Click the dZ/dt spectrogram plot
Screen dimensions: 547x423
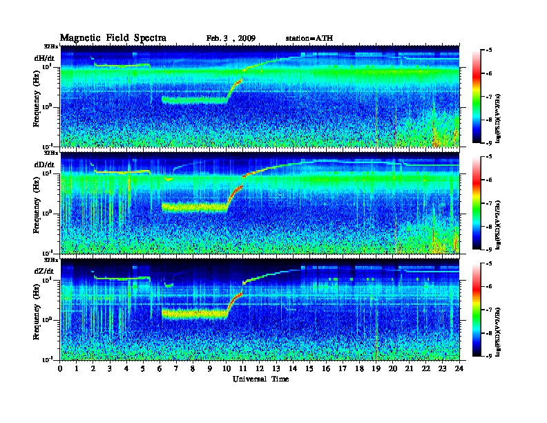260,310
